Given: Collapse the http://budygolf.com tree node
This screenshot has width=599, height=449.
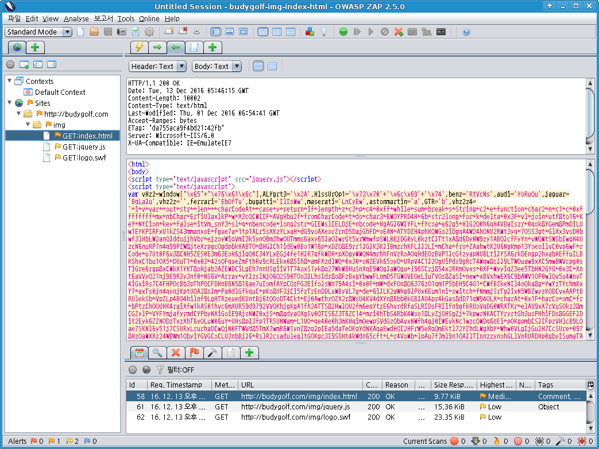Looking at the screenshot, I should [19, 114].
